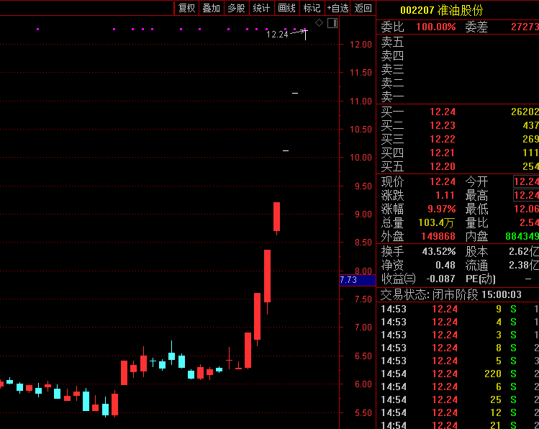Click the diamond icon above the chart
The width and height of the screenshot is (539, 429).
(320, 23)
